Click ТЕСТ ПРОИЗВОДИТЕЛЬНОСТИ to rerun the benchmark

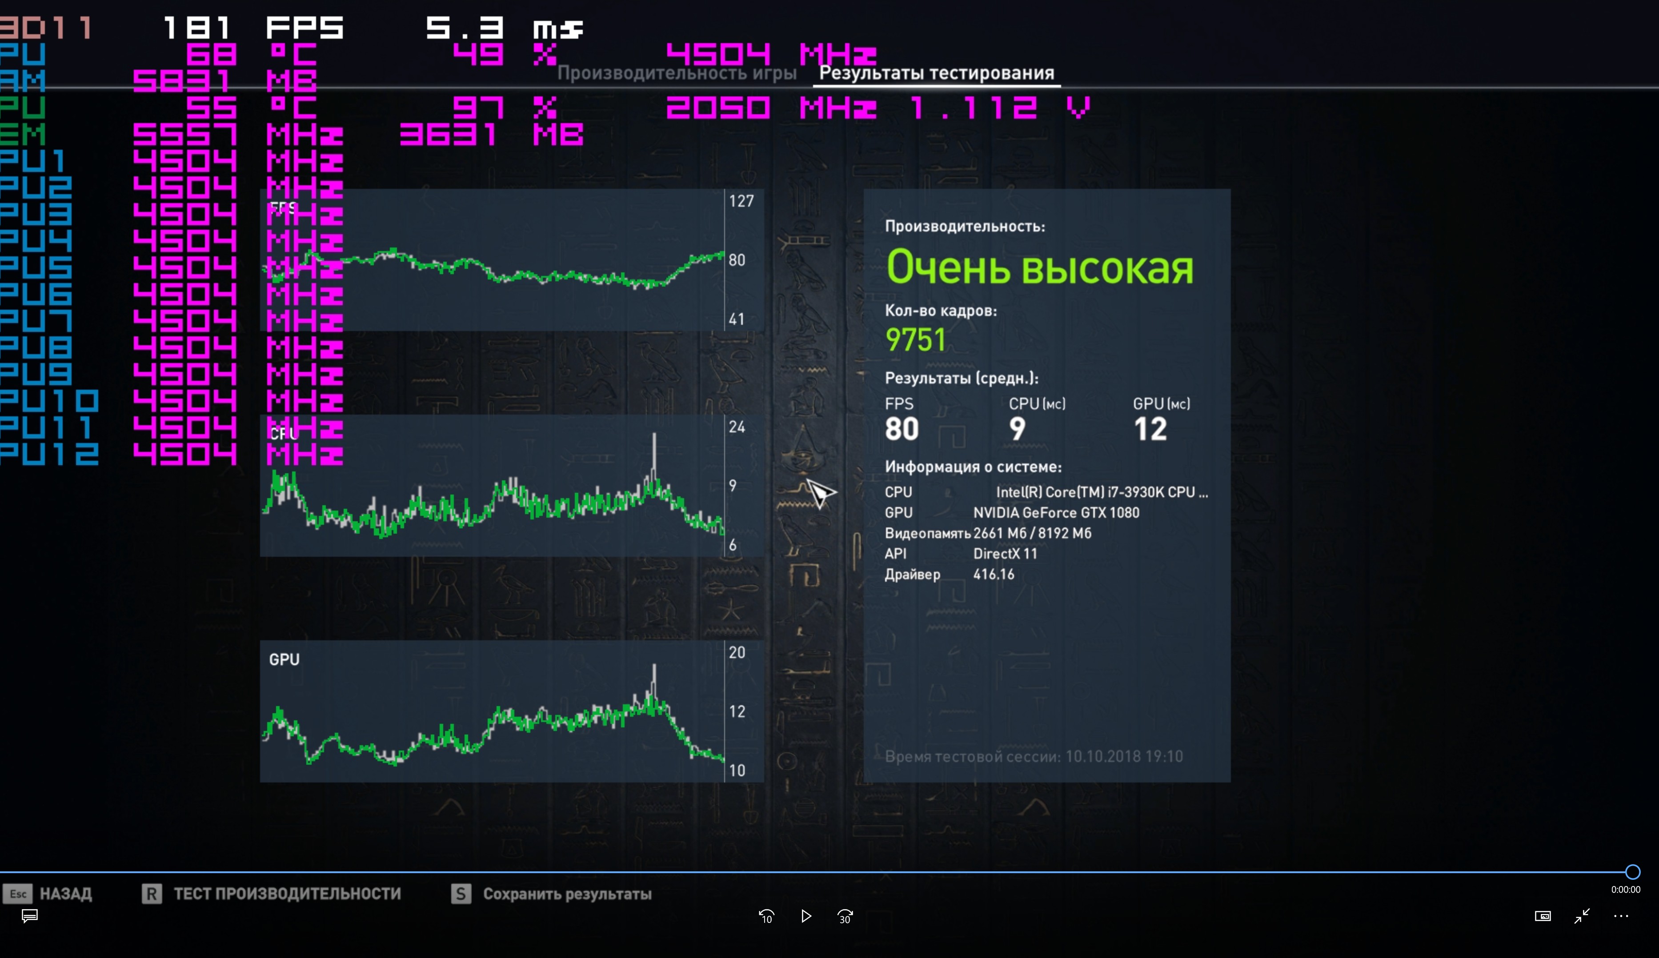point(287,894)
